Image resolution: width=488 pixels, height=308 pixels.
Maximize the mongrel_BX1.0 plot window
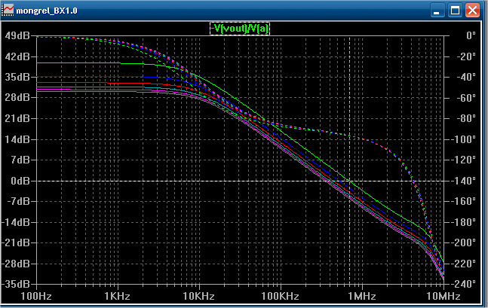coord(455,11)
